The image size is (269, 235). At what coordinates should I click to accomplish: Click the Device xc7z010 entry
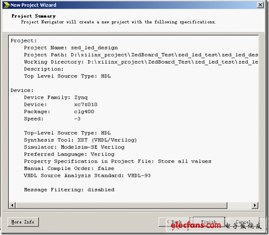tap(61, 104)
